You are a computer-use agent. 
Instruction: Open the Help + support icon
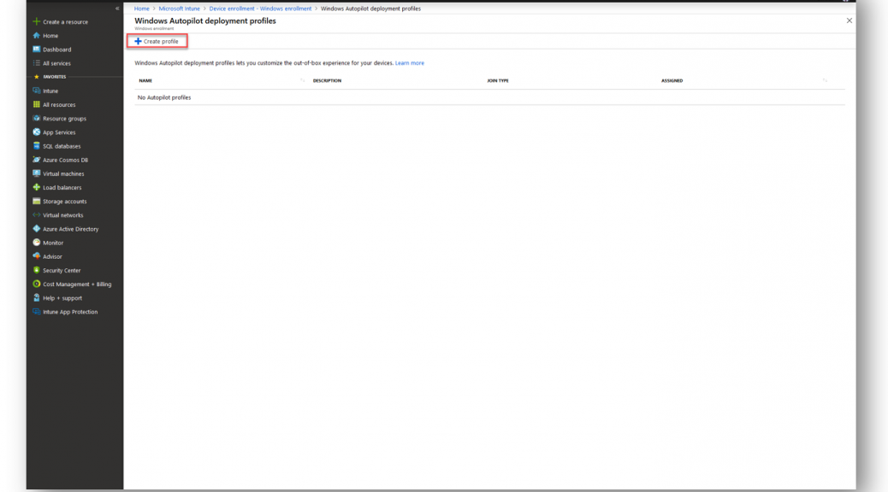point(36,298)
